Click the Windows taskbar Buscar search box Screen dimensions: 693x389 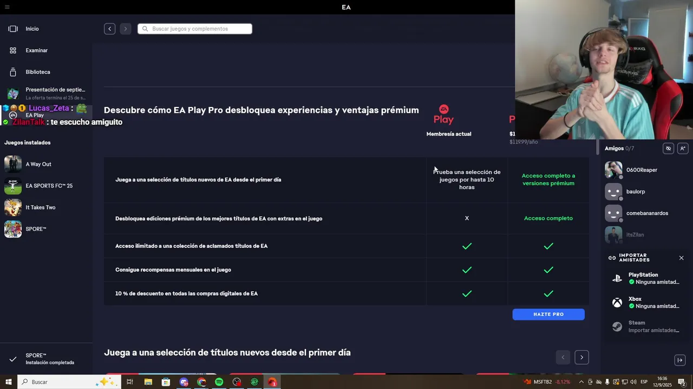69,382
